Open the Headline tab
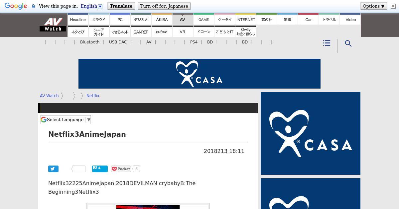 [78, 20]
